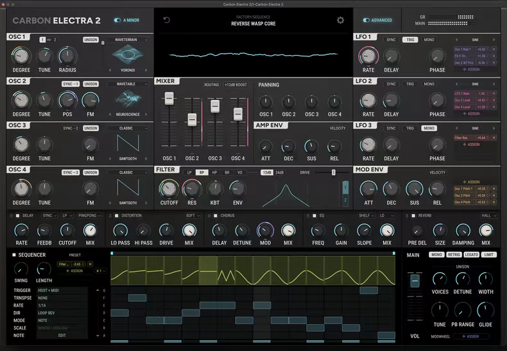Viewport: 507px width, 351px height.
Task: Remove the Osc 4 Pitch mod envelope assignment
Action: point(494,202)
